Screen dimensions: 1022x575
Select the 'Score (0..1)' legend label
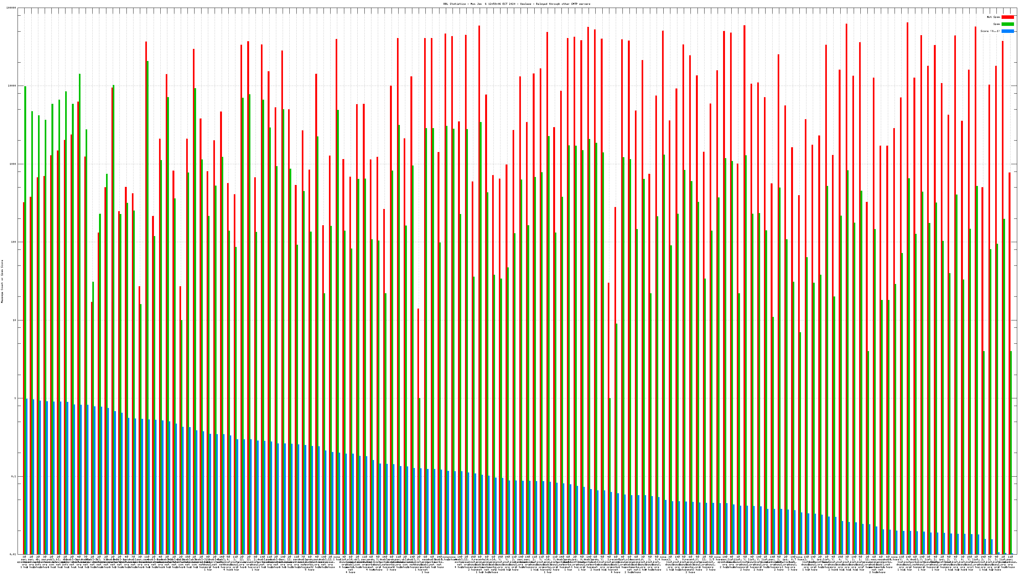pos(990,31)
